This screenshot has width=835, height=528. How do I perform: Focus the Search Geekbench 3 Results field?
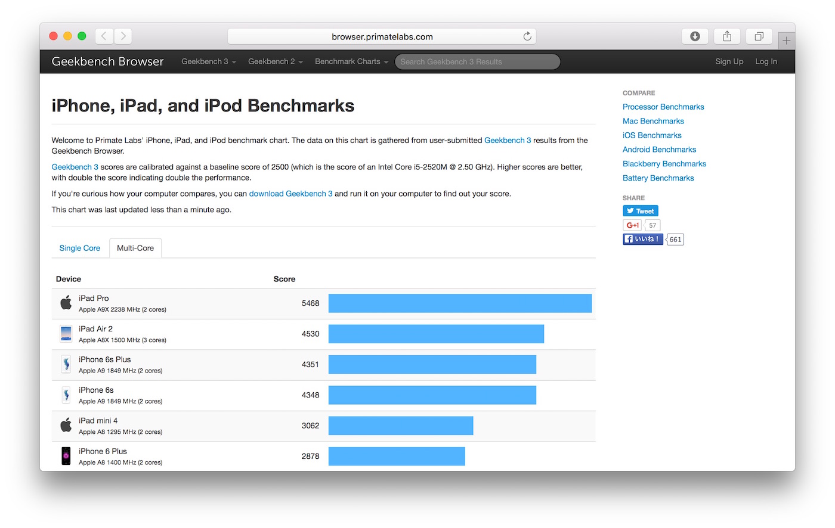point(477,61)
